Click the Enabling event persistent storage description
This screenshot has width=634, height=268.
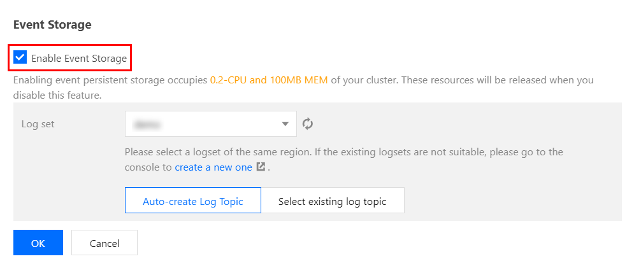(303, 88)
